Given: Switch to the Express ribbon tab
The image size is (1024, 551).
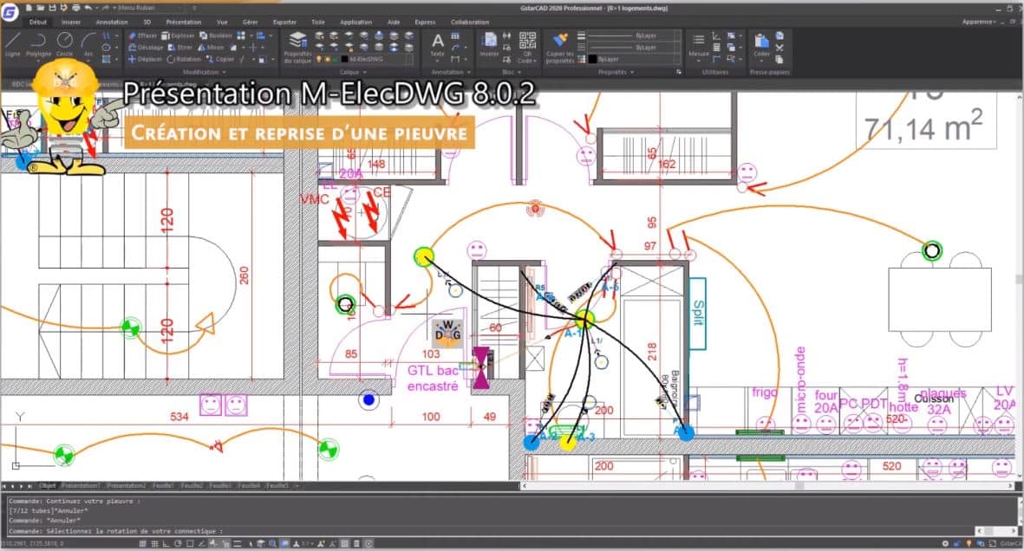Looking at the screenshot, I should pyautogui.click(x=426, y=22).
